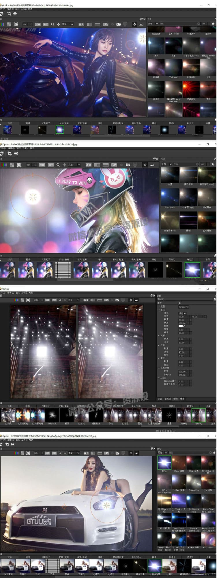Collapse the 射线 parameter group
The width and height of the screenshot is (217, 578).
pyautogui.click(x=158, y=310)
